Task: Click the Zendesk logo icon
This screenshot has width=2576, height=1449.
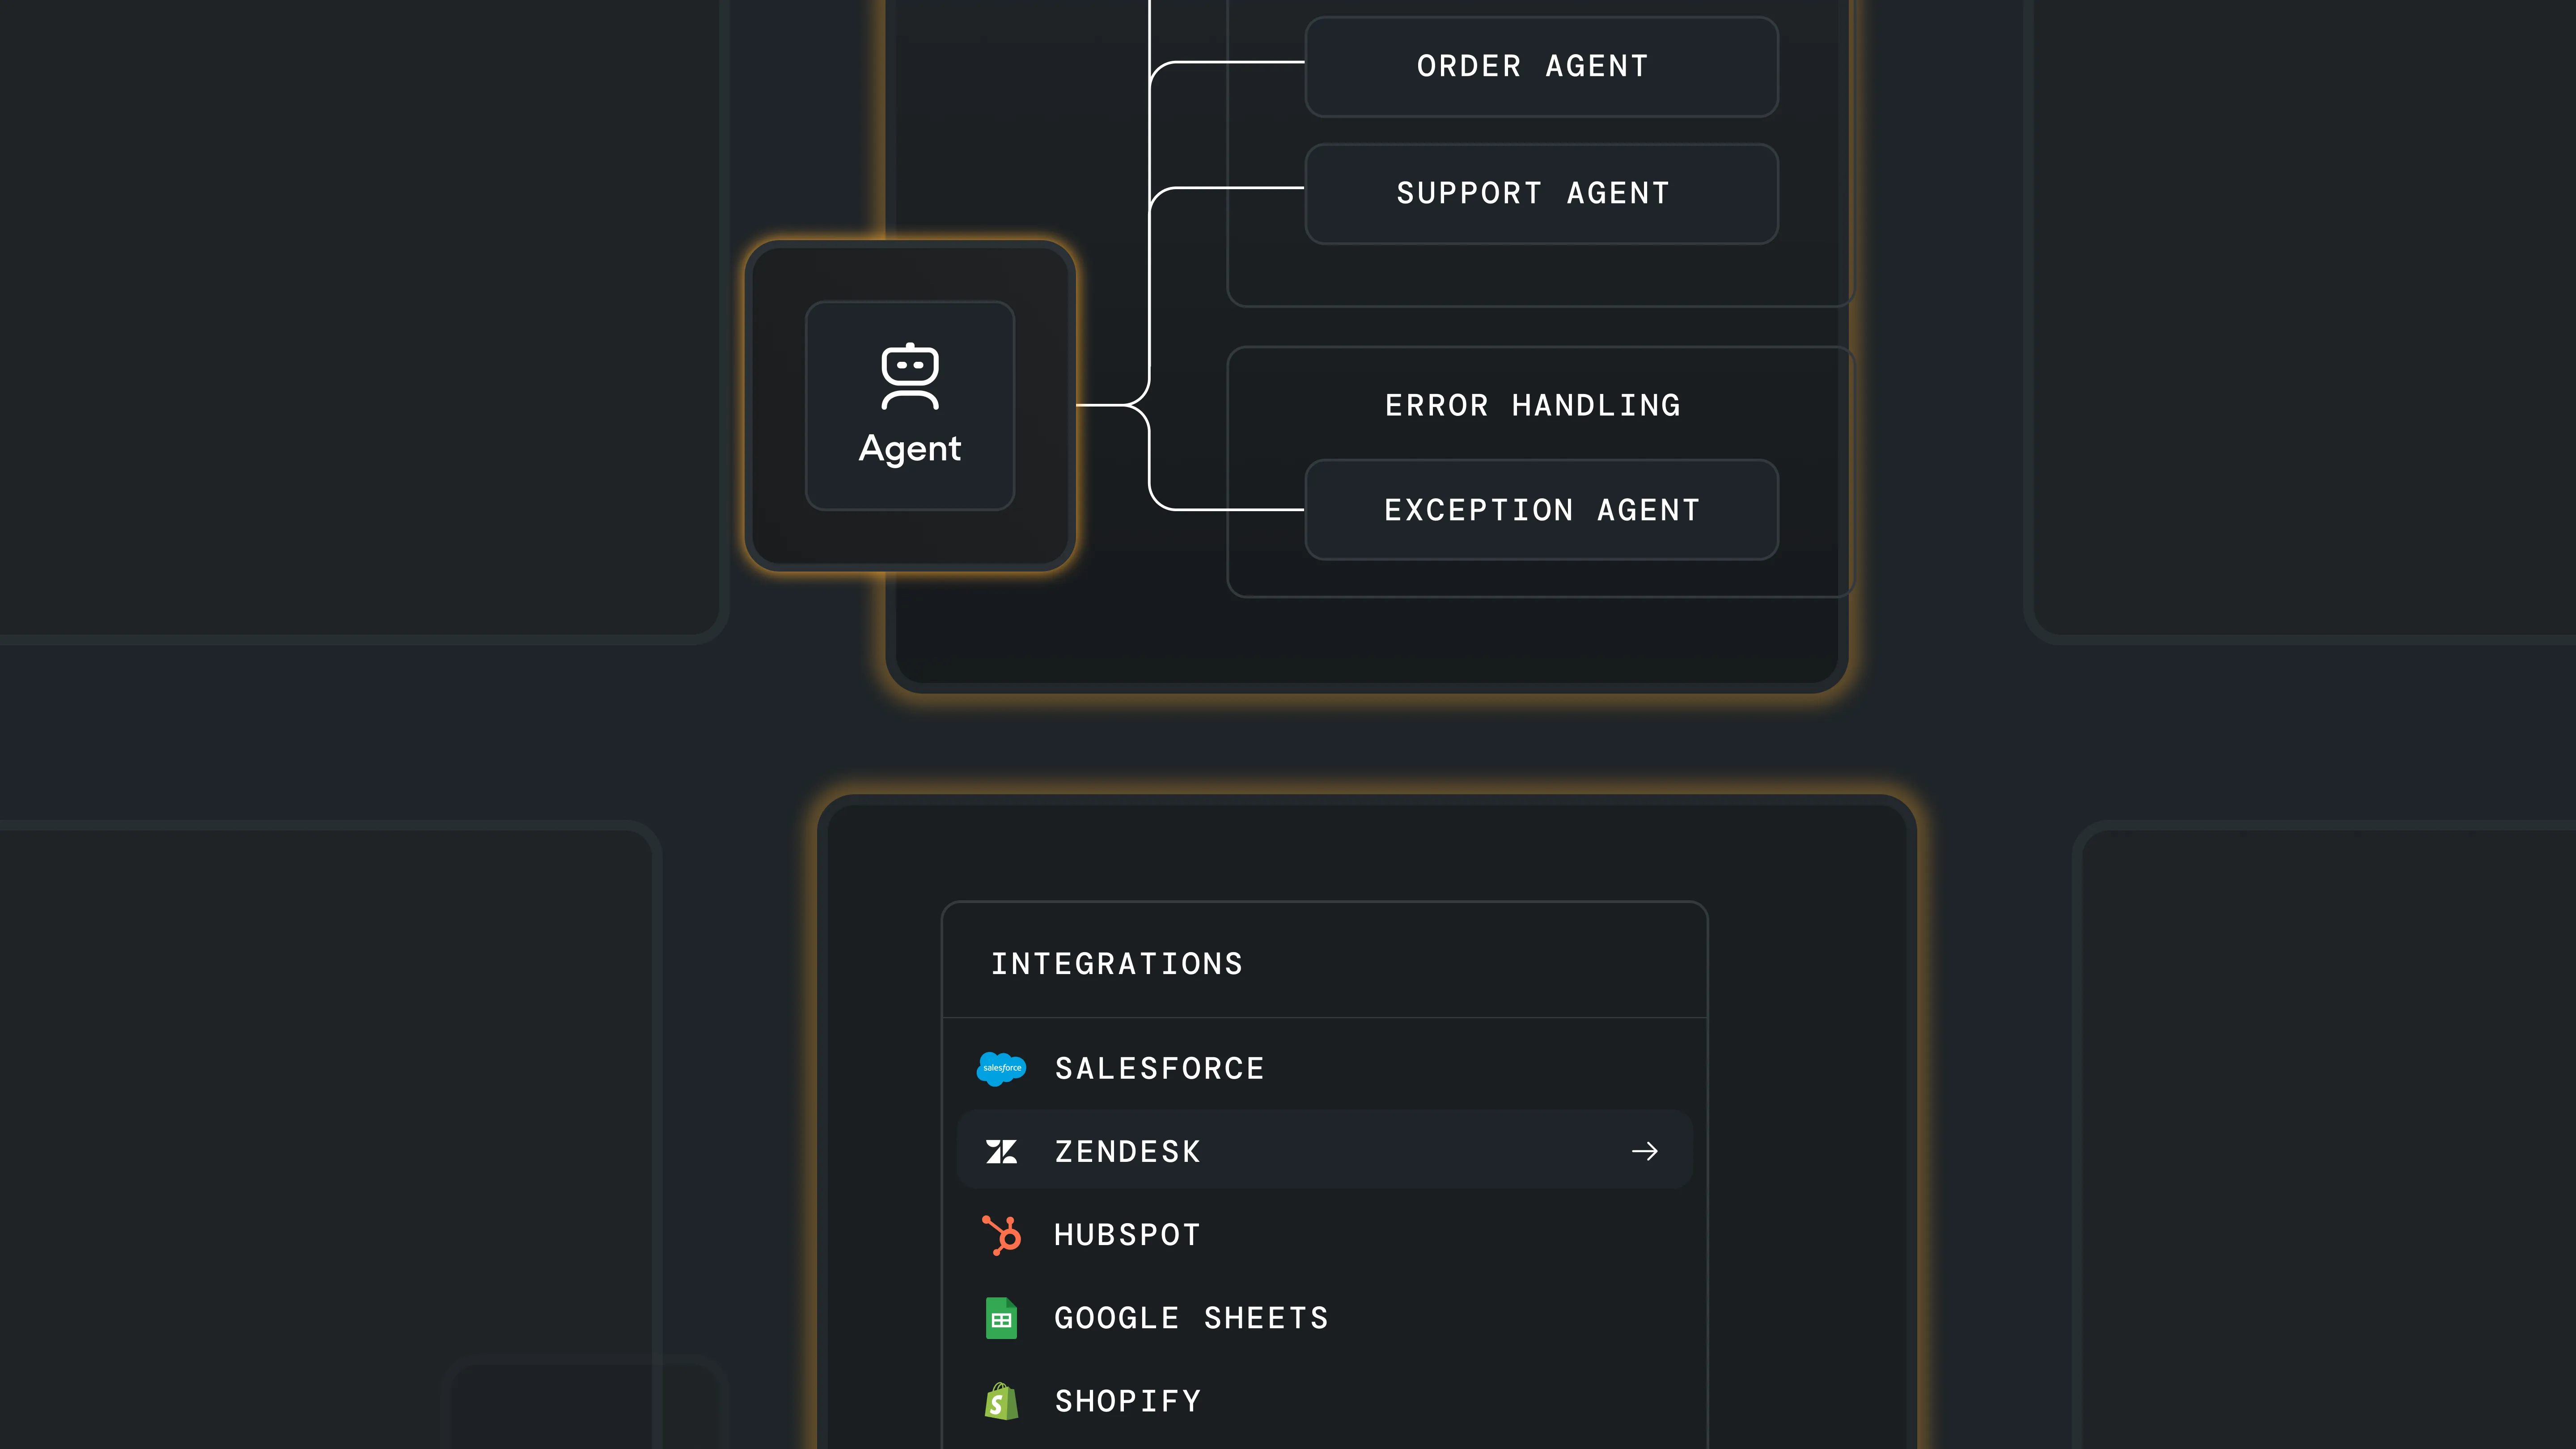Action: (1001, 1151)
